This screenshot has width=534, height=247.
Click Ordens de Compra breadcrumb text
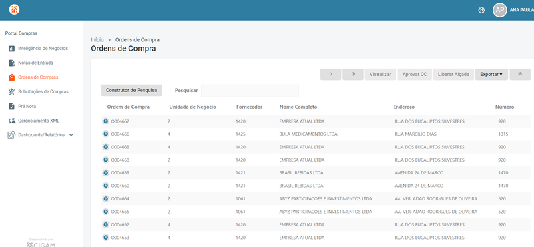pos(138,40)
